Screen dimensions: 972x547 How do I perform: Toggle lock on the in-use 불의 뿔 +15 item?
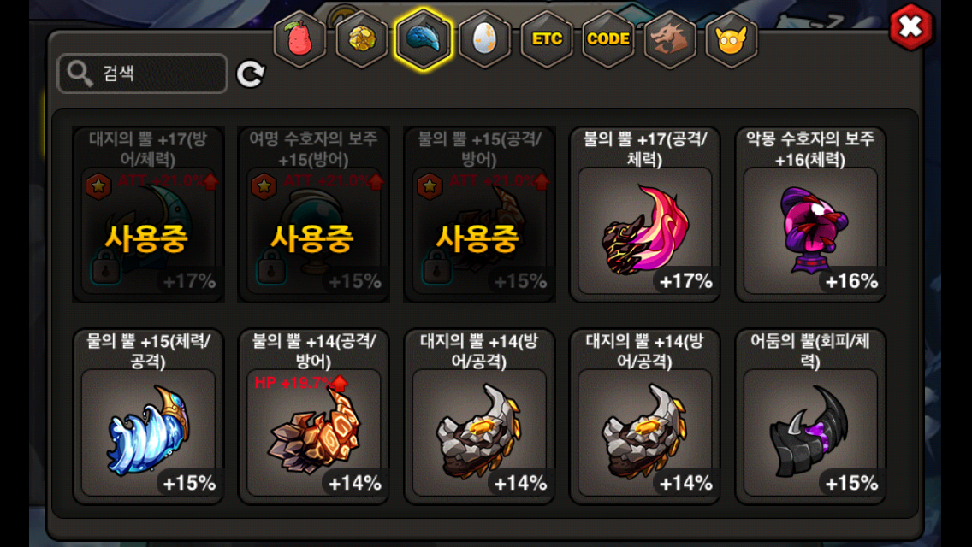click(x=436, y=268)
